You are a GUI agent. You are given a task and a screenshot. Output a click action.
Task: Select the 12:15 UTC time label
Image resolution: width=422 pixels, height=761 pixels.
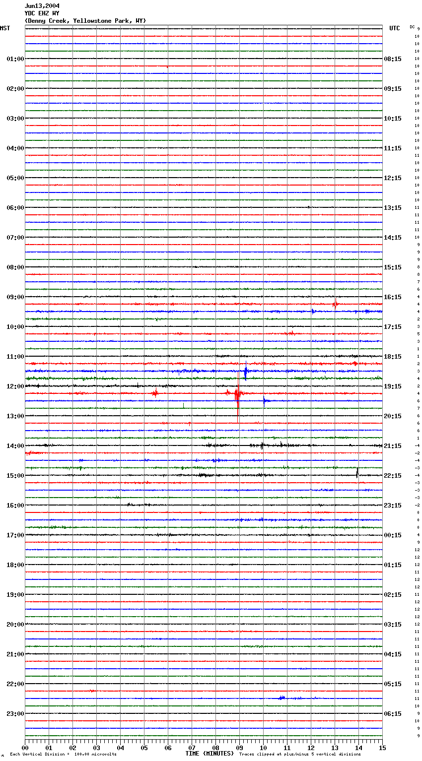click(x=393, y=178)
